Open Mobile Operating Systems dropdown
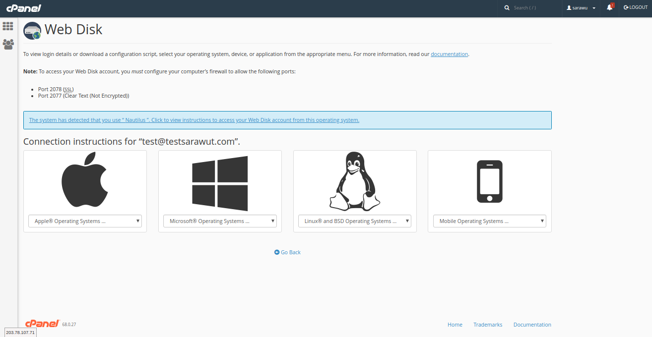Viewport: 652px width, 337px height. click(x=489, y=221)
